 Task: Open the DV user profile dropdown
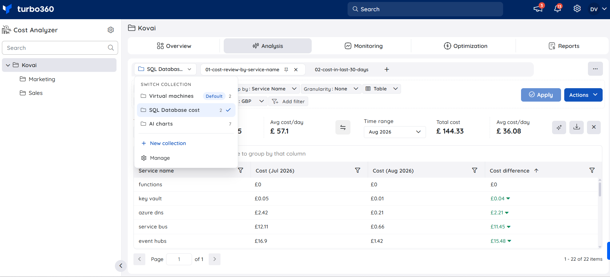(x=598, y=9)
